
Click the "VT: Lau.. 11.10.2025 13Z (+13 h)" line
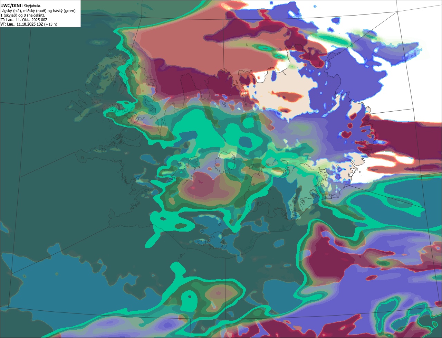pos(29,24)
